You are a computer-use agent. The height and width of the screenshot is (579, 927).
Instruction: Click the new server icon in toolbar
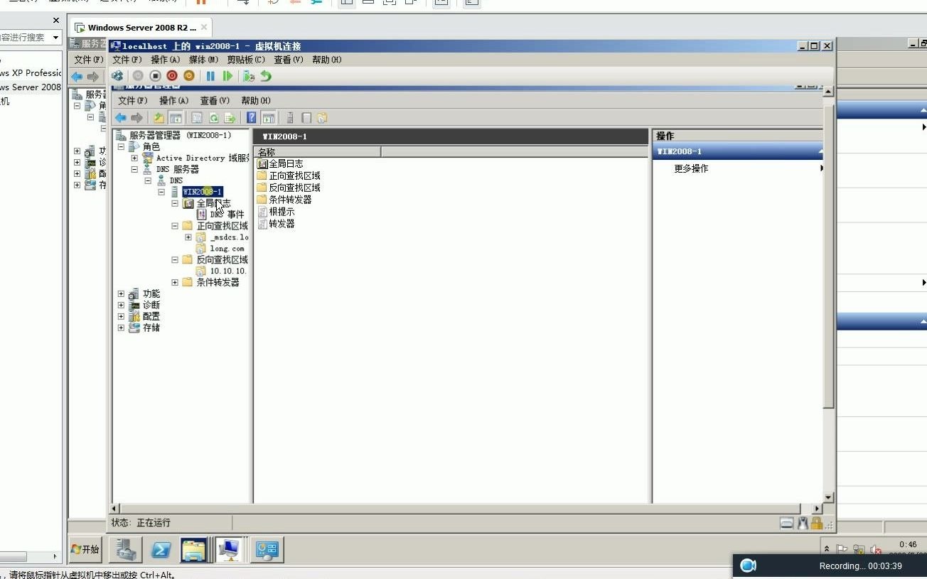289,118
